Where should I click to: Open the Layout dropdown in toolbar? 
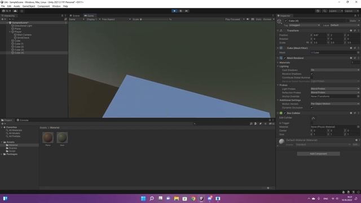(351, 11)
